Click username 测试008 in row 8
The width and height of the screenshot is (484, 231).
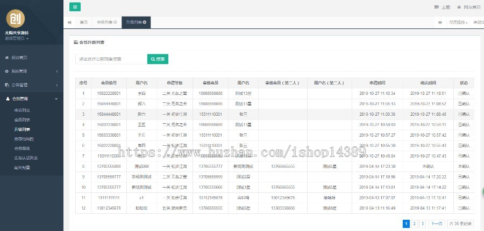pyautogui.click(x=141, y=166)
